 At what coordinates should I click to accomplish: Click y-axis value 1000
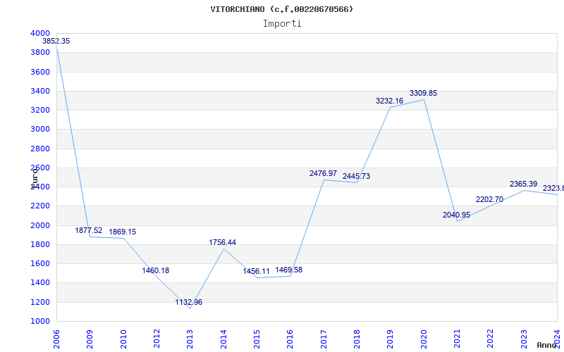tap(40, 321)
